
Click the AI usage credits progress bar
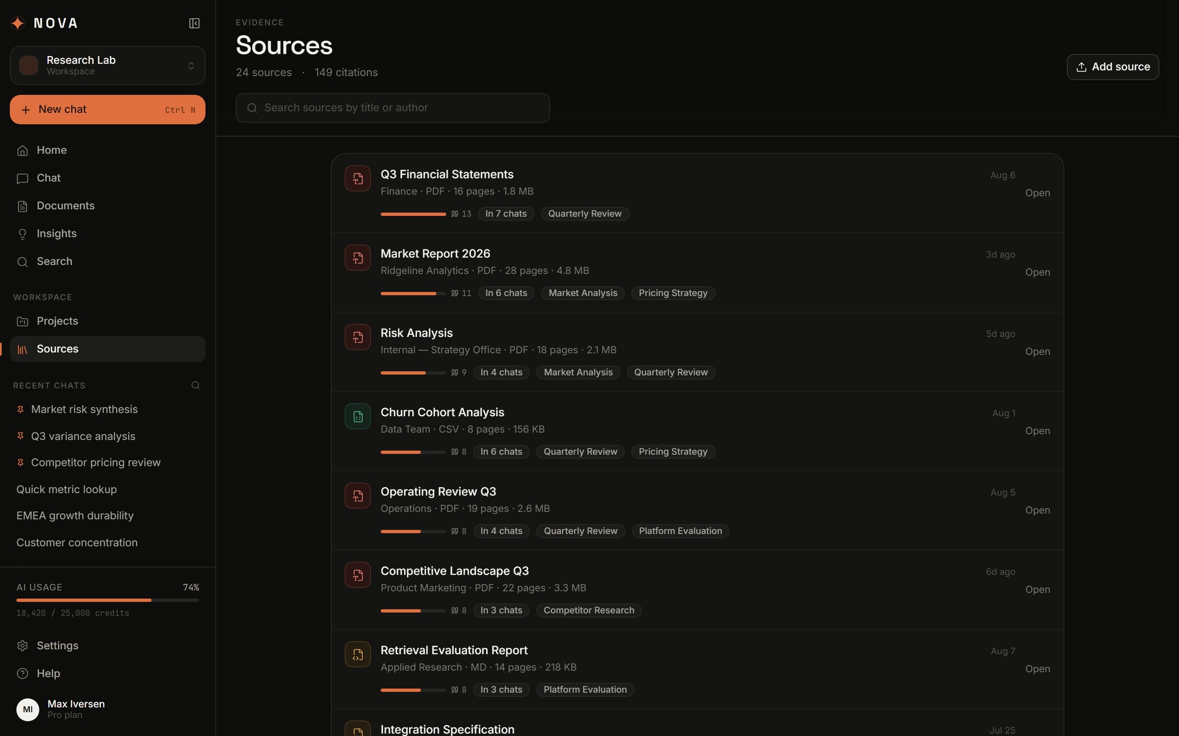tap(108, 600)
